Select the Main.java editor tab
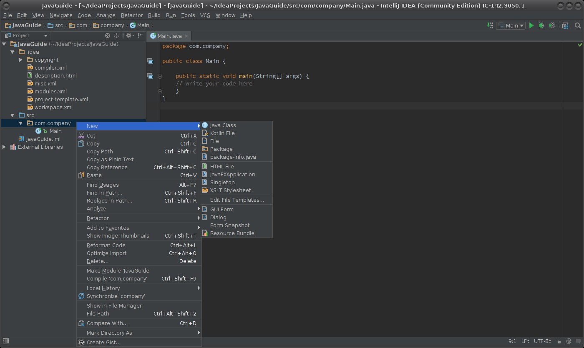584x348 pixels. [170, 36]
